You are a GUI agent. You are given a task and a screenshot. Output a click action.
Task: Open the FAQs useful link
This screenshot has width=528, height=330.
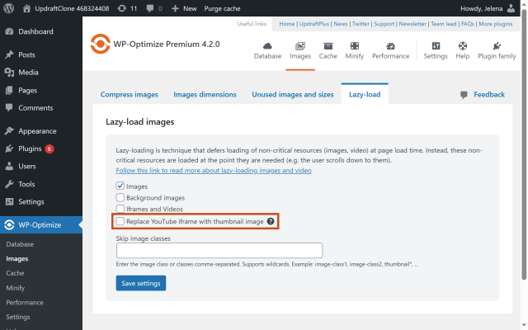tap(468, 24)
